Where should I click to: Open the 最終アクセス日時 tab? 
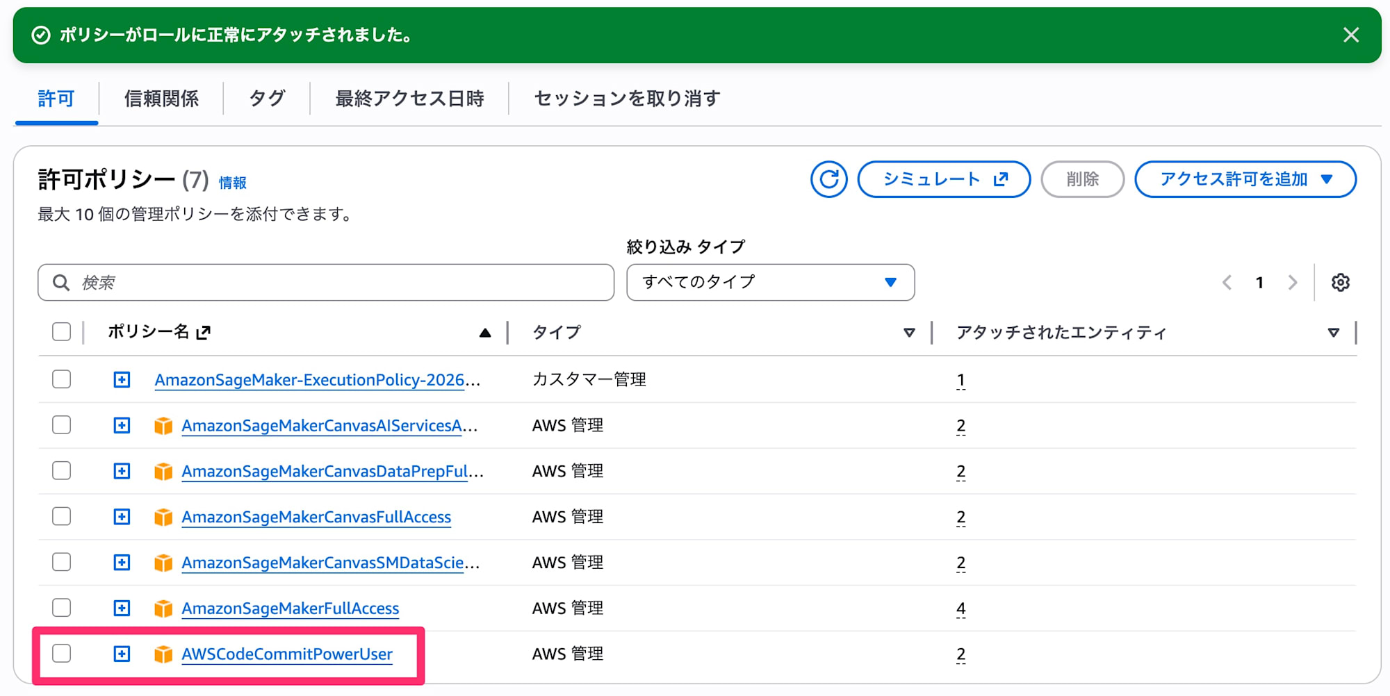(x=409, y=99)
